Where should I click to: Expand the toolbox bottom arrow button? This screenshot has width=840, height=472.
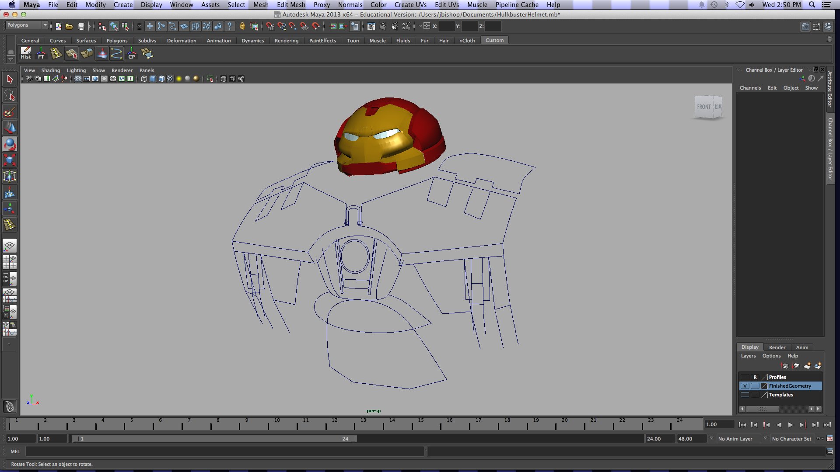coord(9,344)
